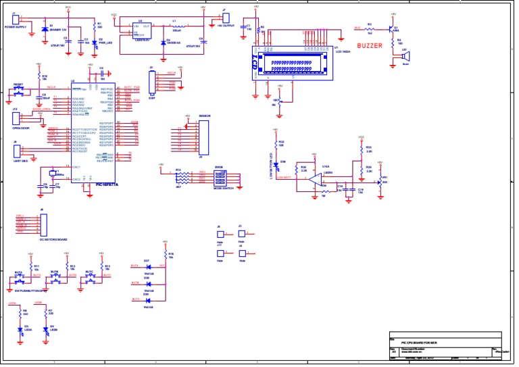Click the Zener 12V diode D1
The height and width of the screenshot is (367, 519).
click(45, 30)
